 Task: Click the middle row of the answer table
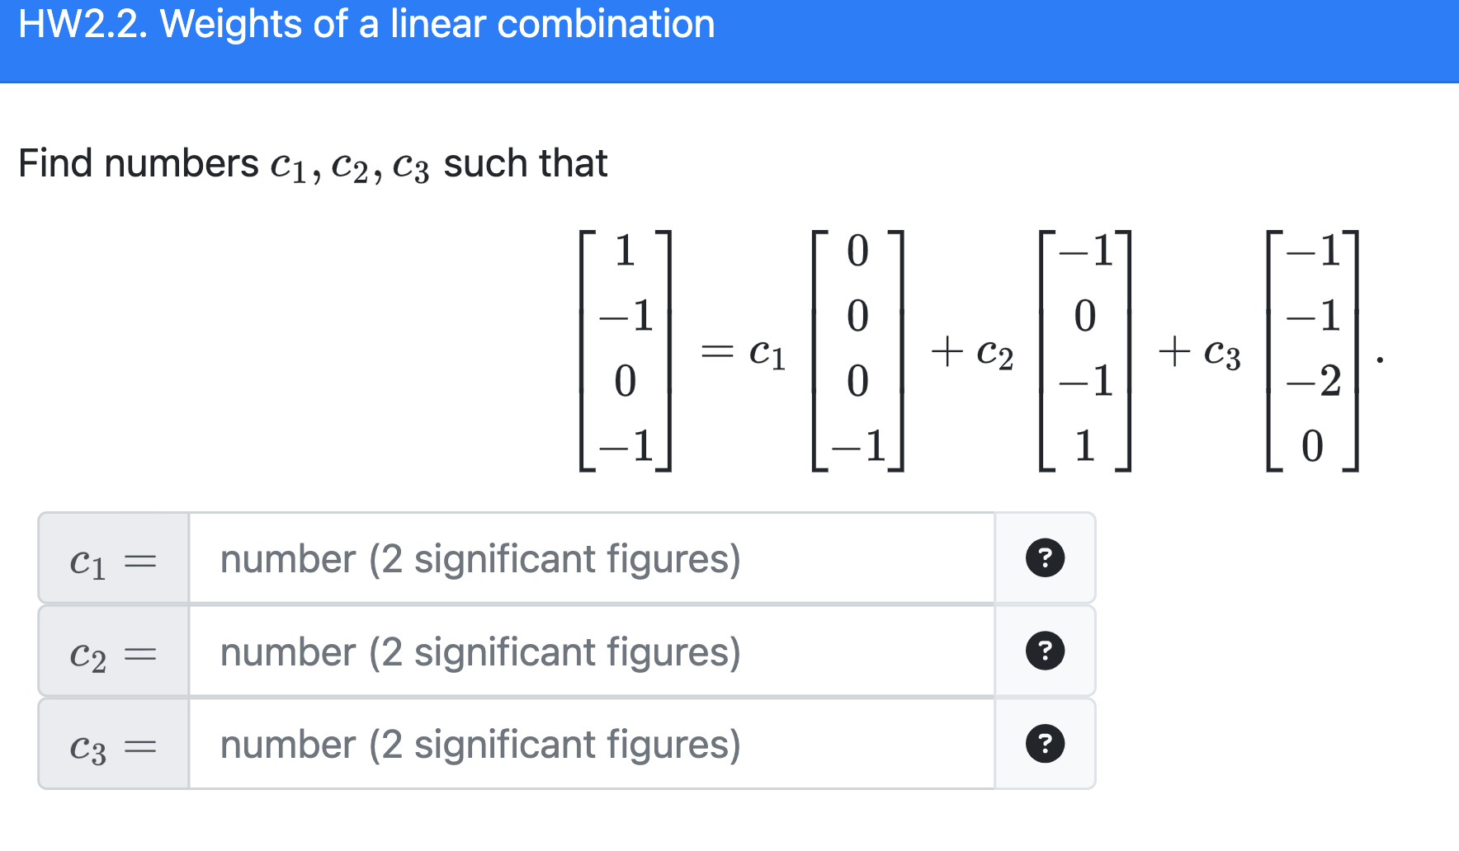click(x=565, y=652)
